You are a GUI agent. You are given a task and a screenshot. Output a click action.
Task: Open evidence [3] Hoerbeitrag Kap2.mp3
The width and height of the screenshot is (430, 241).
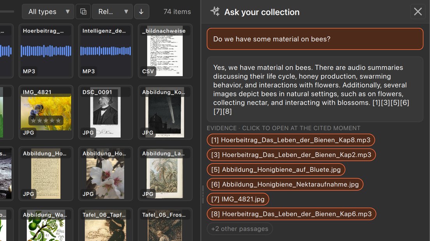tap(291, 155)
